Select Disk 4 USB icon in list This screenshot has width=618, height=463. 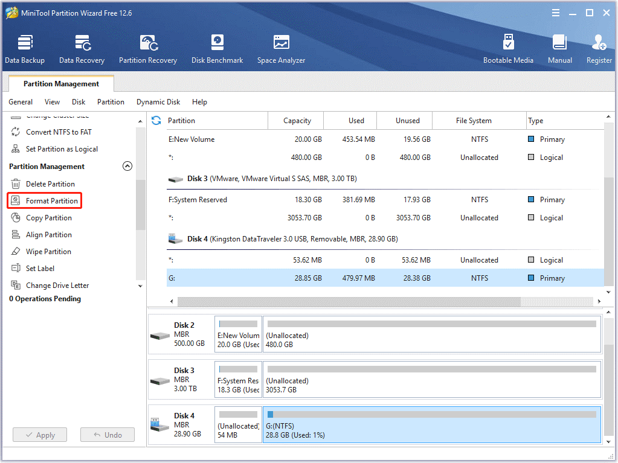175,238
